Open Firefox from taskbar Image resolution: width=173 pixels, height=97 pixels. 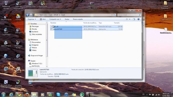click(27, 95)
